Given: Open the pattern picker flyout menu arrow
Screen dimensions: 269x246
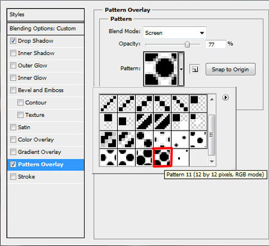Looking at the screenshot, I should 225,98.
